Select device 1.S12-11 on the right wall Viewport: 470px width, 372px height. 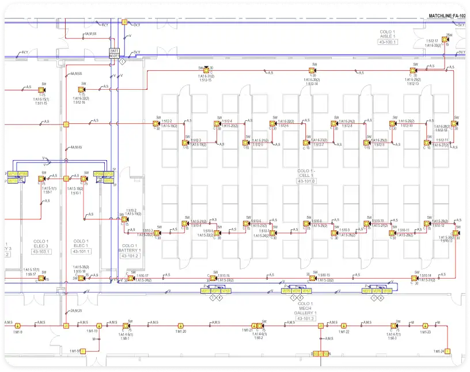point(426,143)
